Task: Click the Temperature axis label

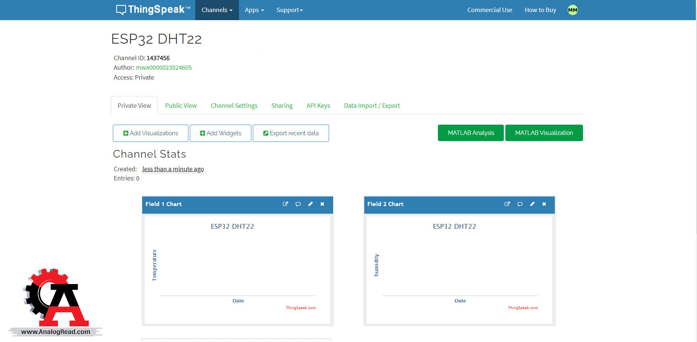Action: (154, 265)
